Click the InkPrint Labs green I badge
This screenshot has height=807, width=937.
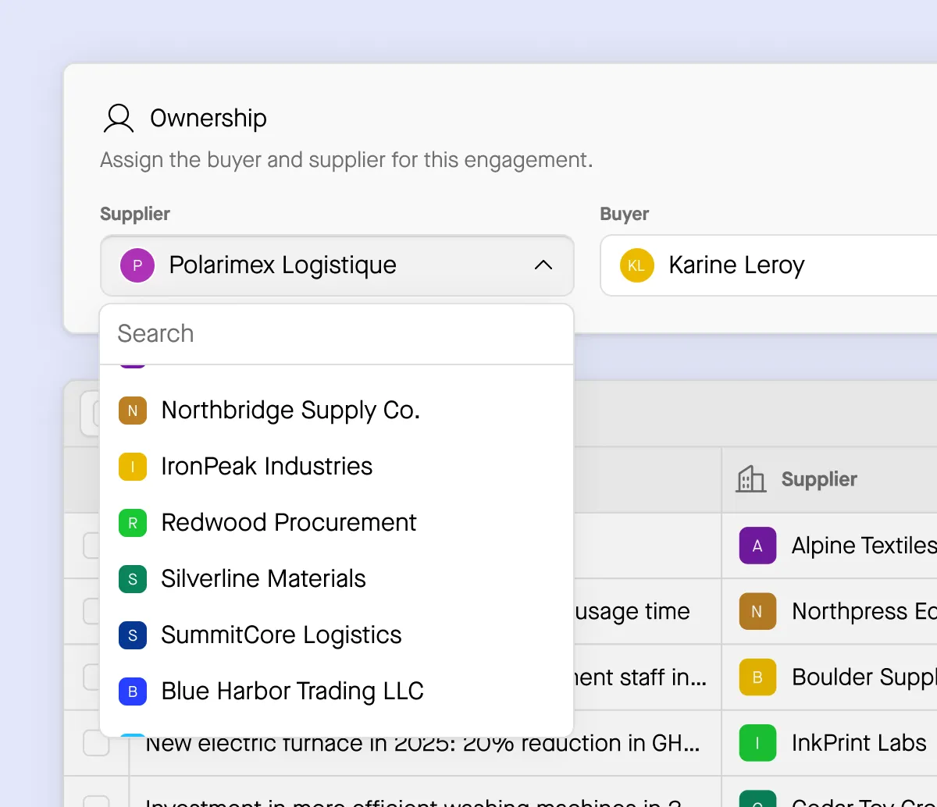(757, 742)
